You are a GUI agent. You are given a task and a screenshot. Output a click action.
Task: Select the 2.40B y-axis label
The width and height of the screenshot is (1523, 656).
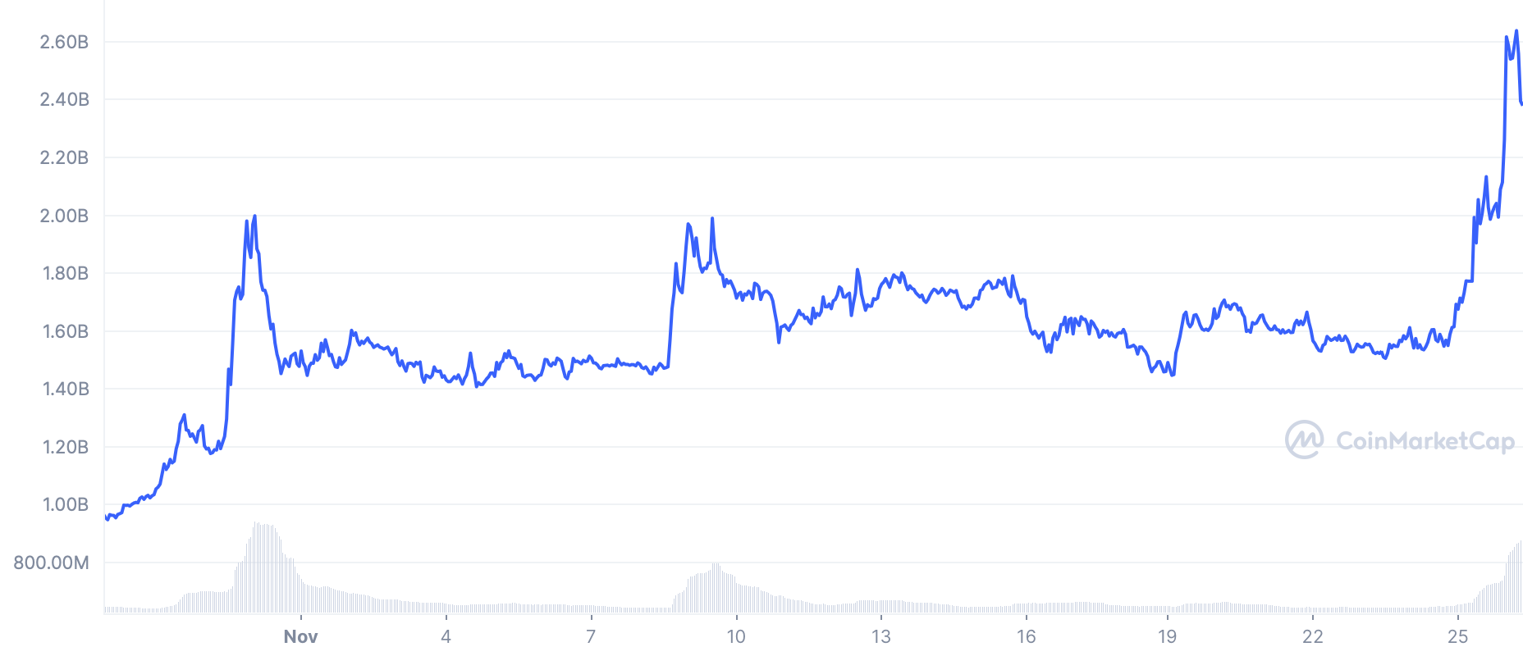(x=64, y=99)
